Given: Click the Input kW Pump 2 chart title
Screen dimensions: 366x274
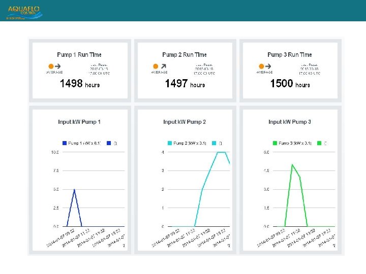Looking at the screenshot, I should coord(185,122).
